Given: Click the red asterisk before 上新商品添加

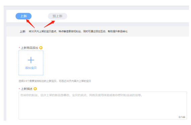Looking at the screenshot, I should click(x=19, y=48).
